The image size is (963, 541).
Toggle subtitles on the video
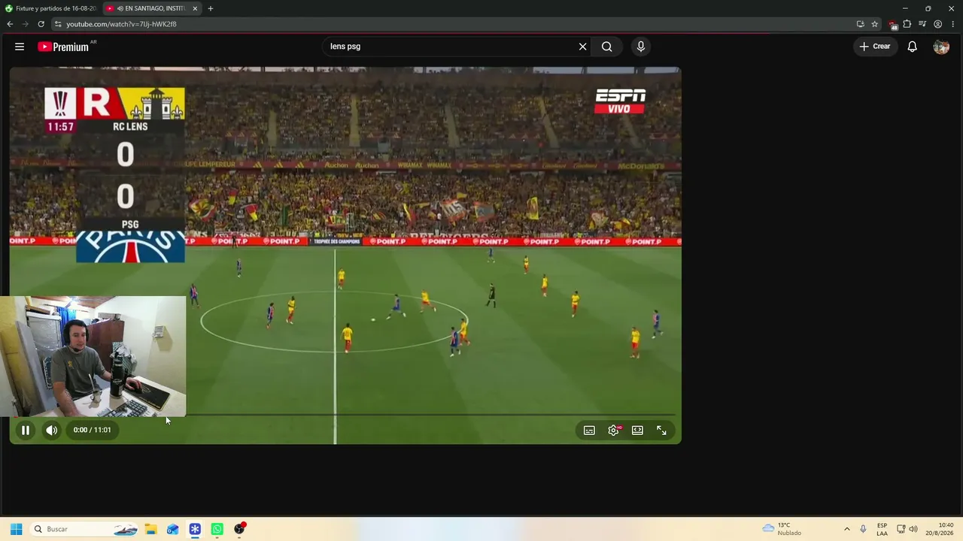click(x=589, y=431)
